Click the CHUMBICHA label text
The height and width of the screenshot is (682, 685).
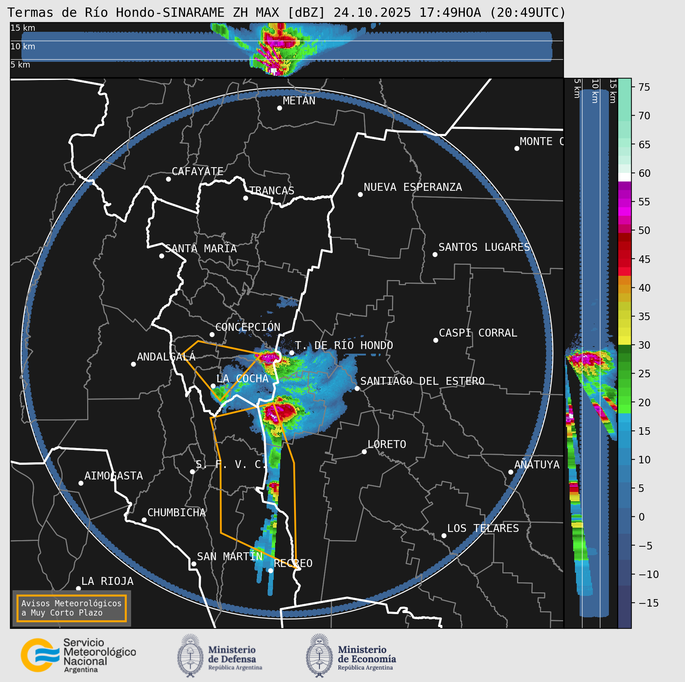177,513
